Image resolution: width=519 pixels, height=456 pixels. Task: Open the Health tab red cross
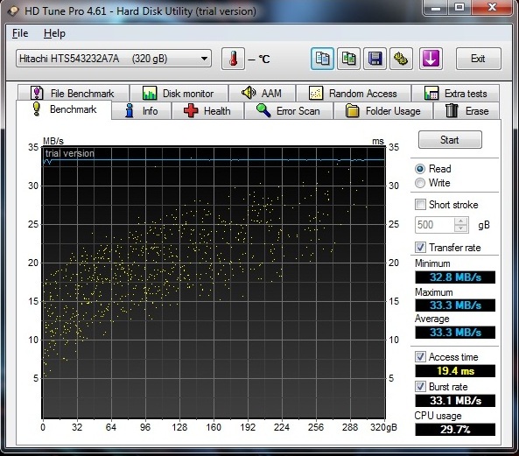(x=207, y=110)
